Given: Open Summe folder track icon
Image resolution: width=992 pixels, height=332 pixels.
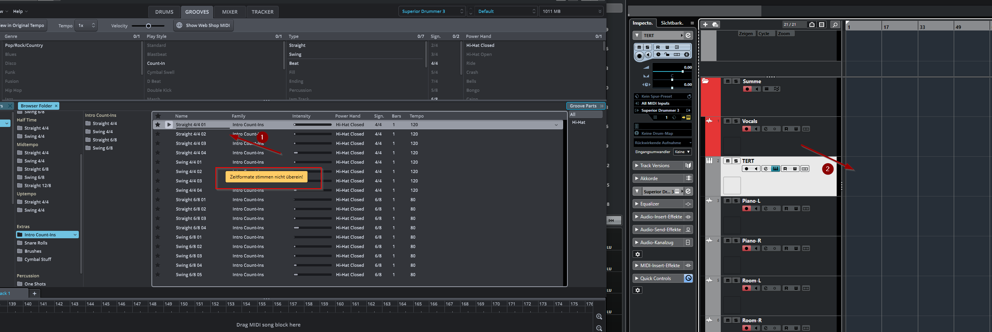Looking at the screenshot, I should click(x=706, y=81).
